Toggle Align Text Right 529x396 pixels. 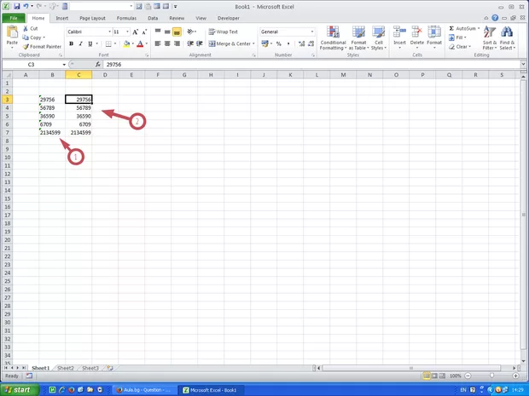coord(177,43)
